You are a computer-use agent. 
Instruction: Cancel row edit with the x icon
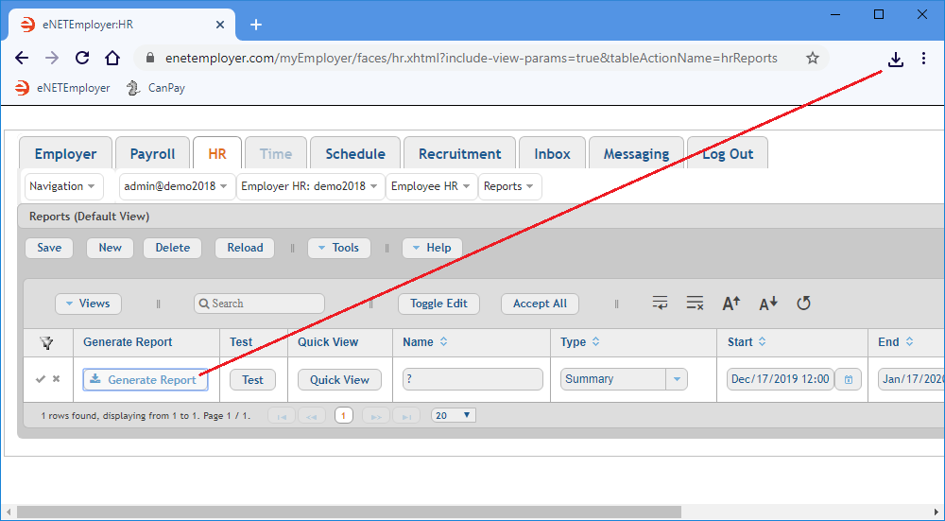coord(56,378)
